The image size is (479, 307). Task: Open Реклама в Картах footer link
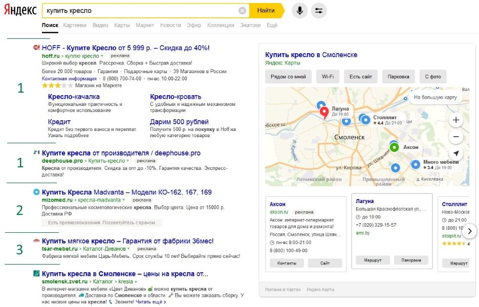282,289
